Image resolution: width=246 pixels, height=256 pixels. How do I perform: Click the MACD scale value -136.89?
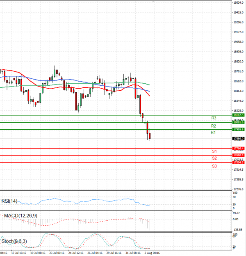(237, 230)
